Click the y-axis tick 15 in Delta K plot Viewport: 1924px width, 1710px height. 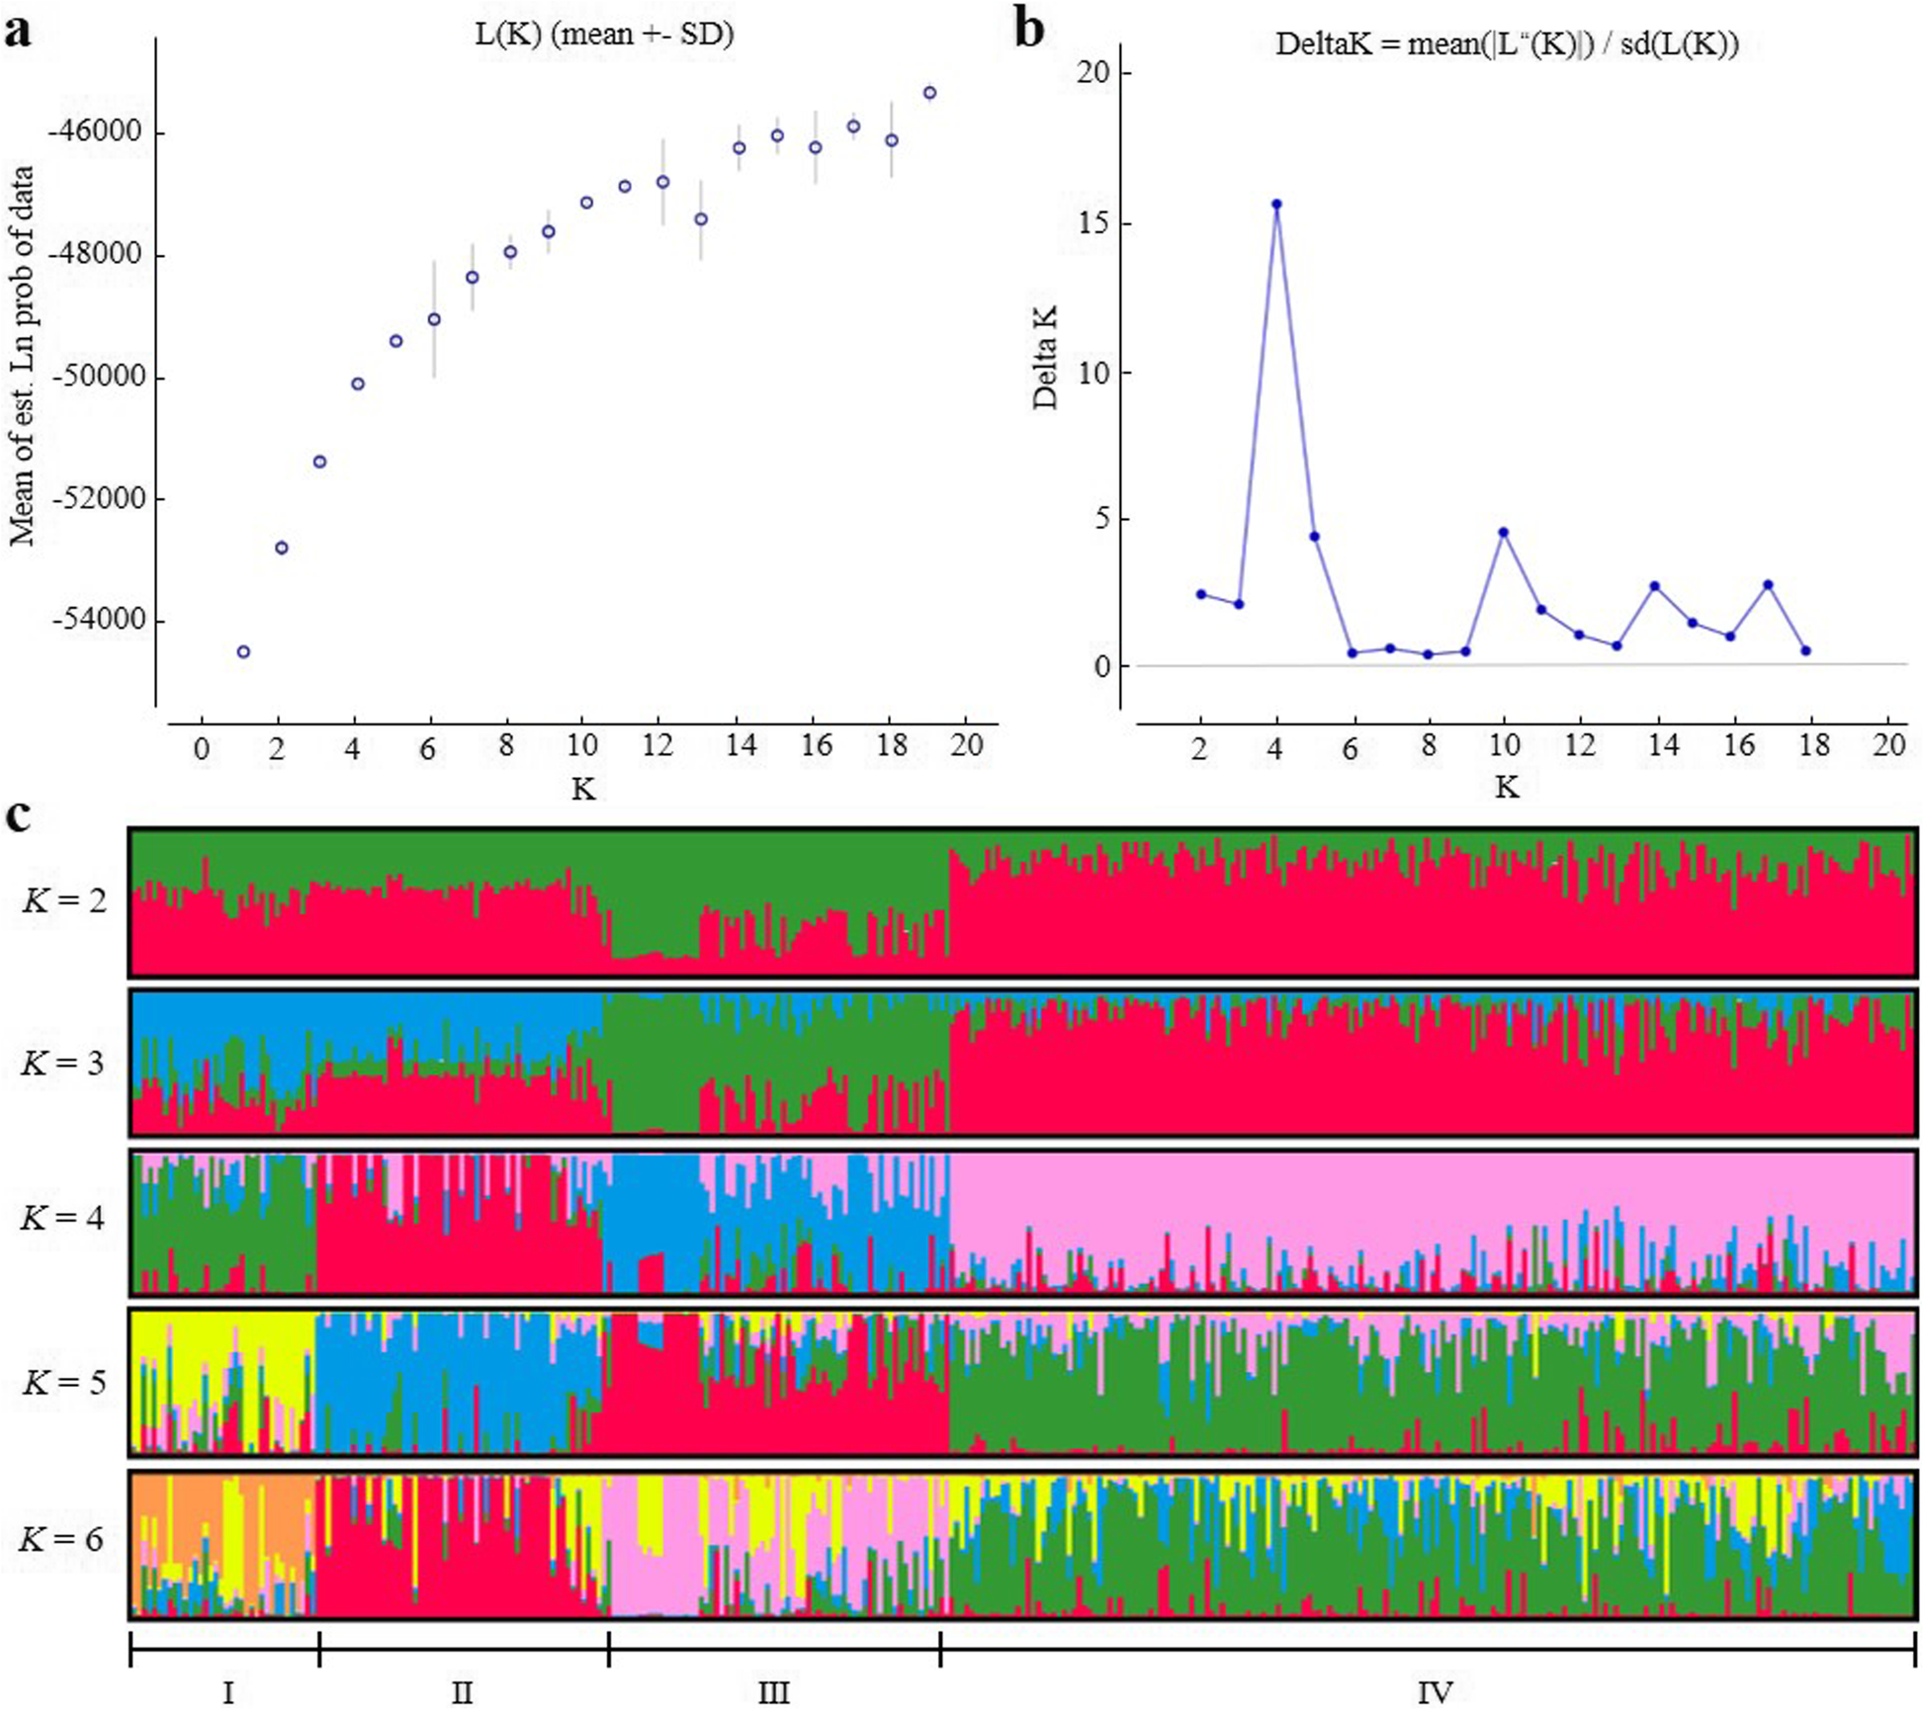pyautogui.click(x=1093, y=223)
